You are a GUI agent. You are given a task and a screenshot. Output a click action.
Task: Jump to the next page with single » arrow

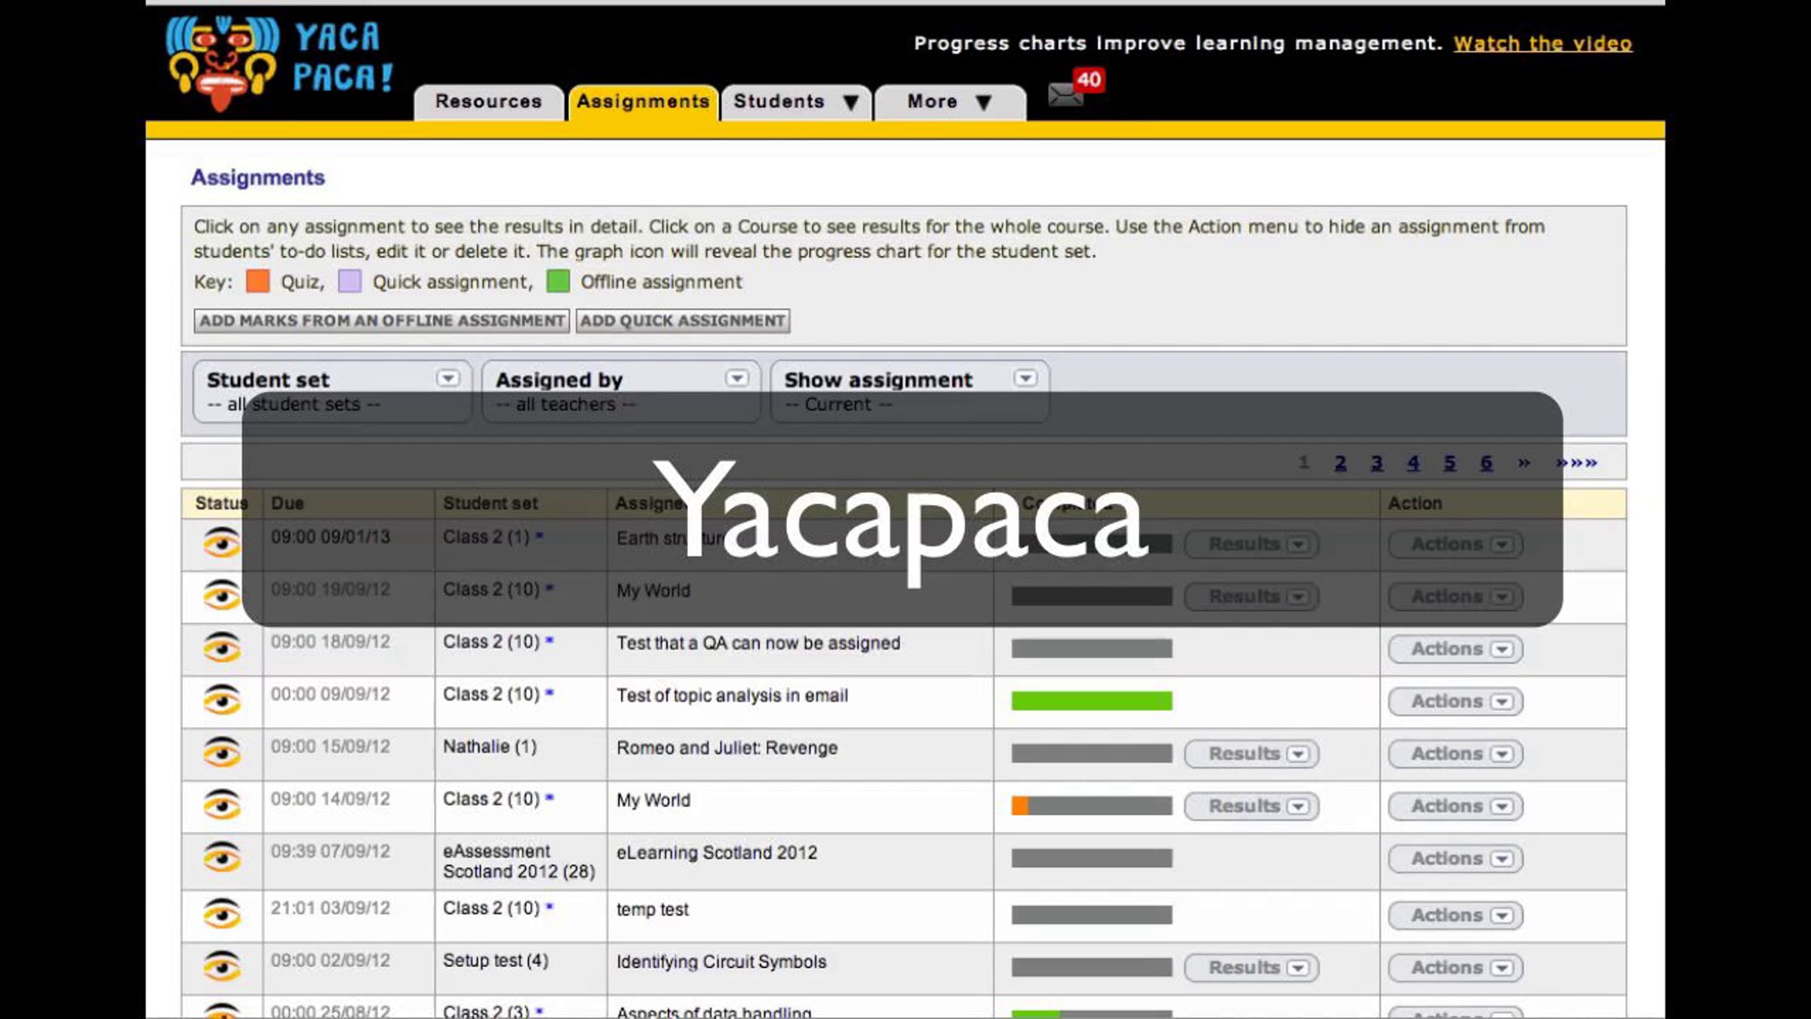coord(1524,463)
